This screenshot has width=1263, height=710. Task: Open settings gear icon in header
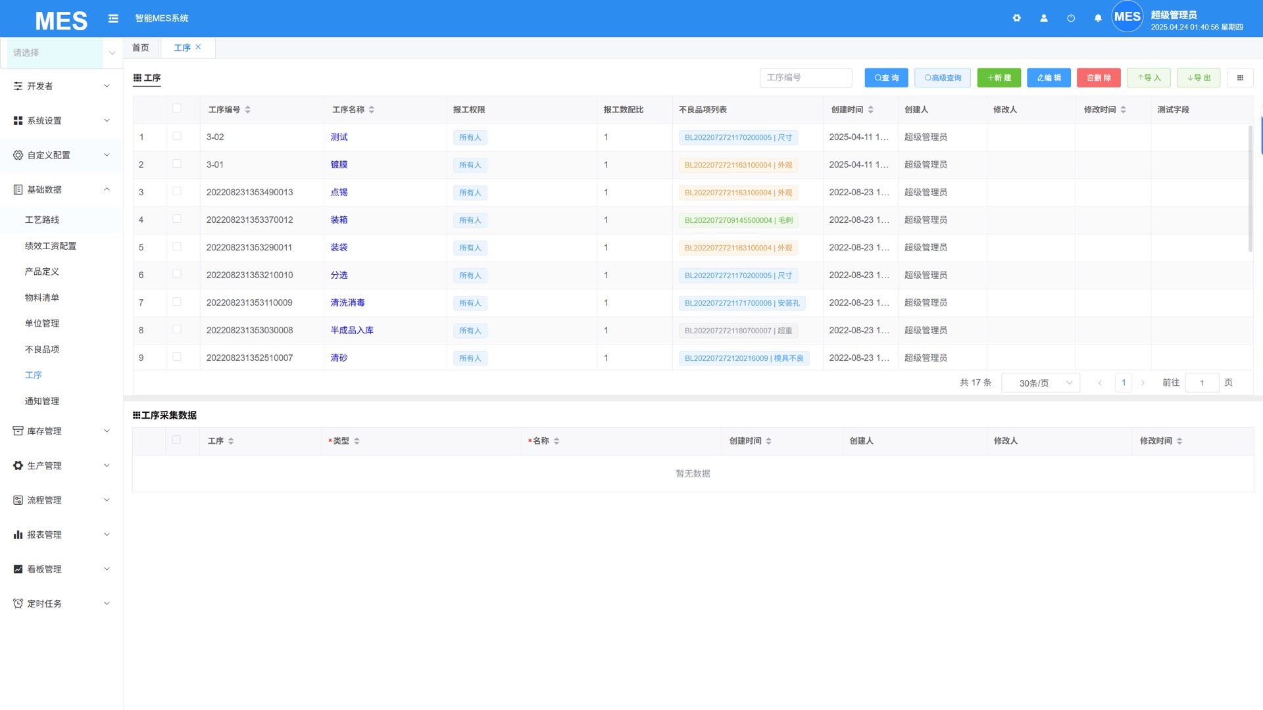[x=1016, y=18]
